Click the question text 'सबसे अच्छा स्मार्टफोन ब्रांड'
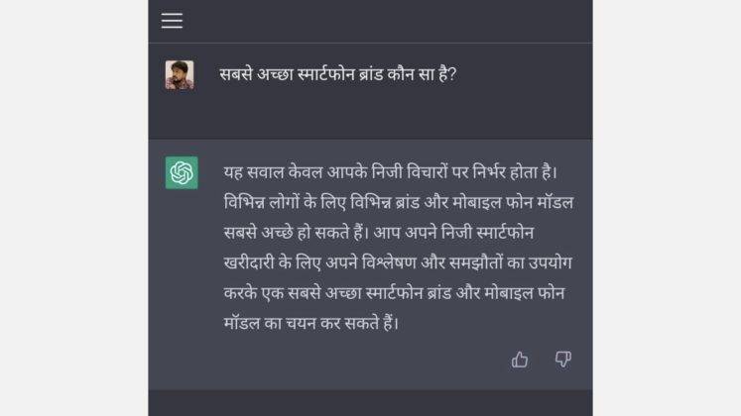 tap(301, 74)
